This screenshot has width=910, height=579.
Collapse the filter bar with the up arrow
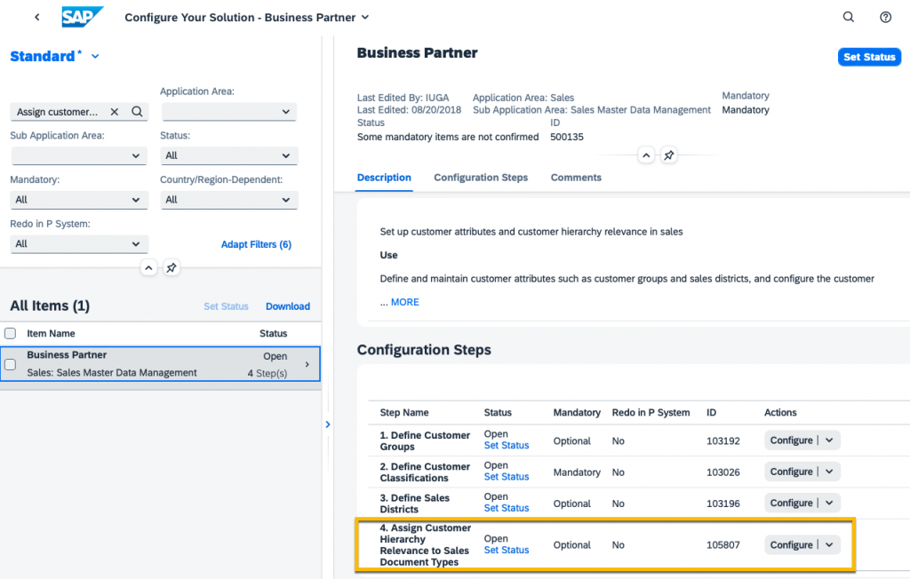click(148, 268)
